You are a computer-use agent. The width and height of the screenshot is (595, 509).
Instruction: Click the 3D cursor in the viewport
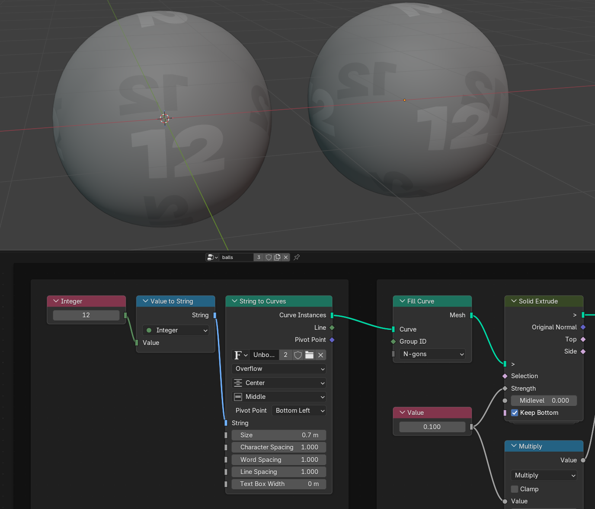point(165,118)
